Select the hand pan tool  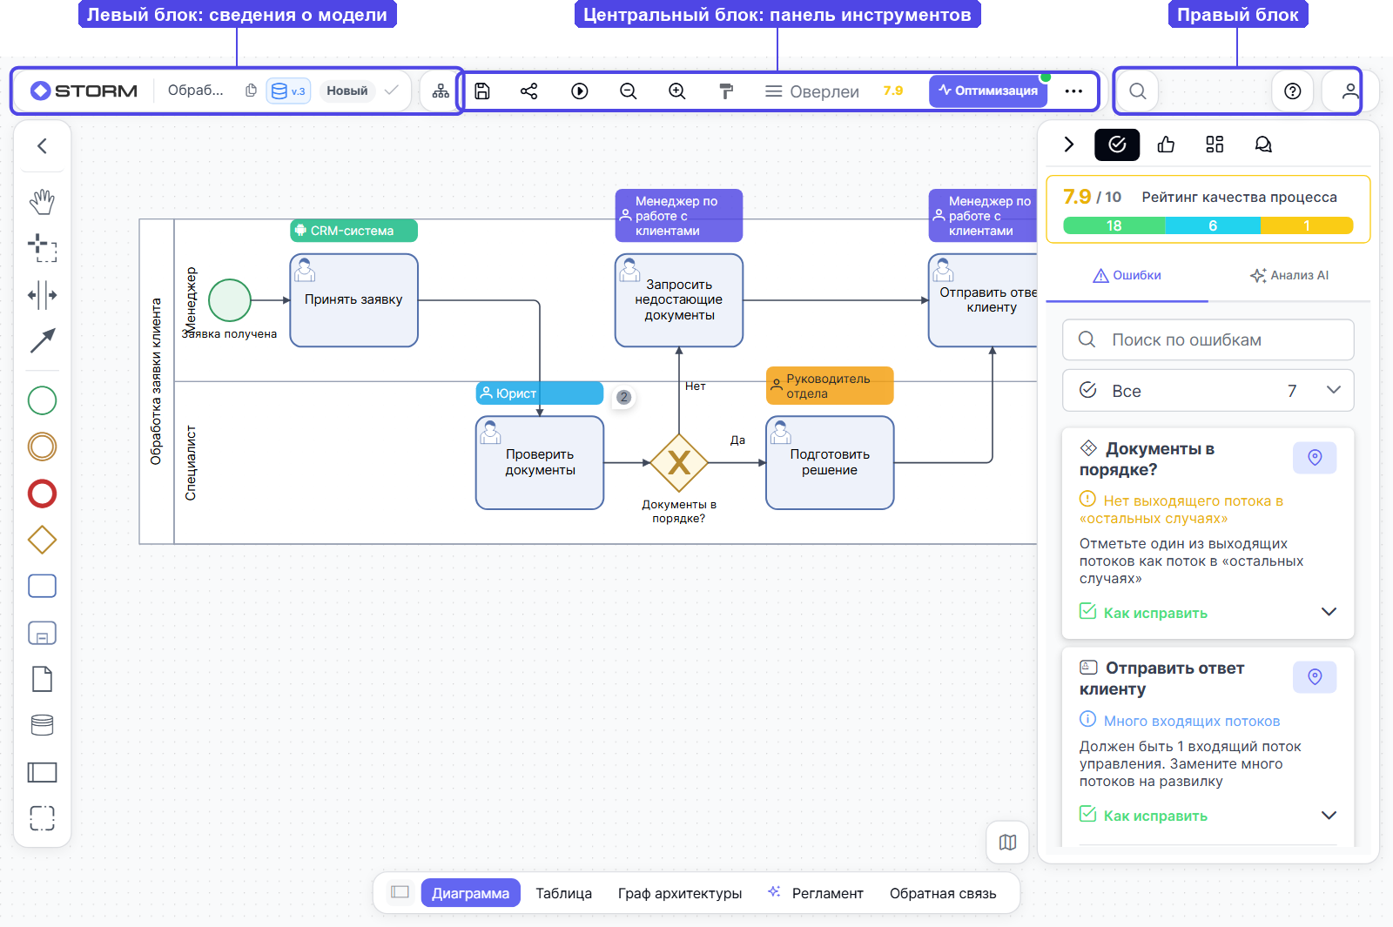coord(42,201)
